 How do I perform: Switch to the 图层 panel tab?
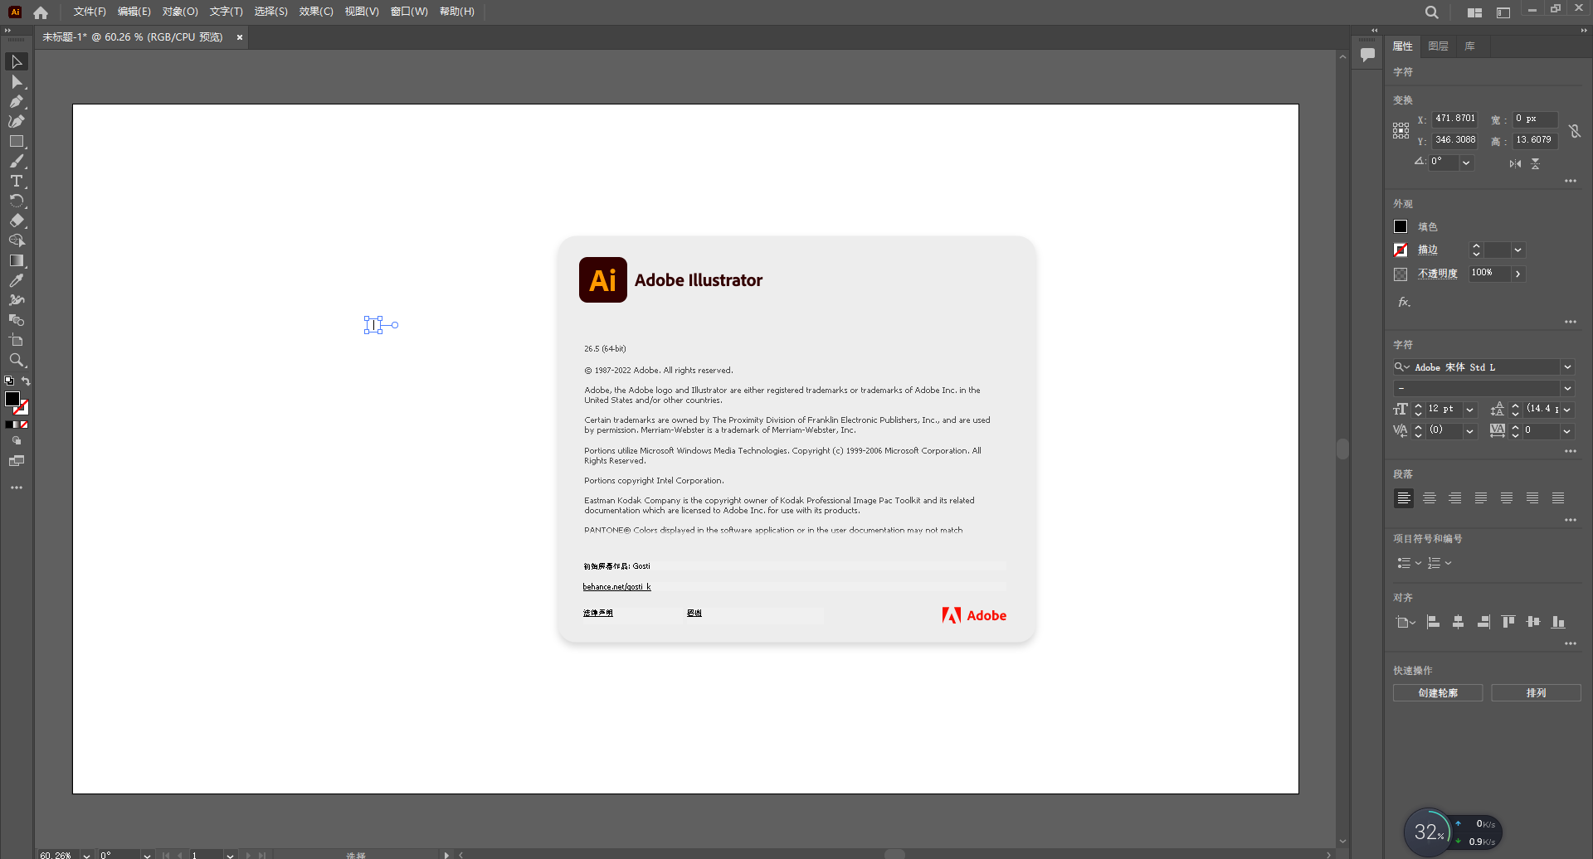click(1439, 46)
